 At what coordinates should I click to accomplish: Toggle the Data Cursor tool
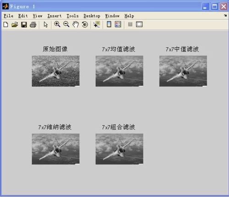click(x=97, y=24)
